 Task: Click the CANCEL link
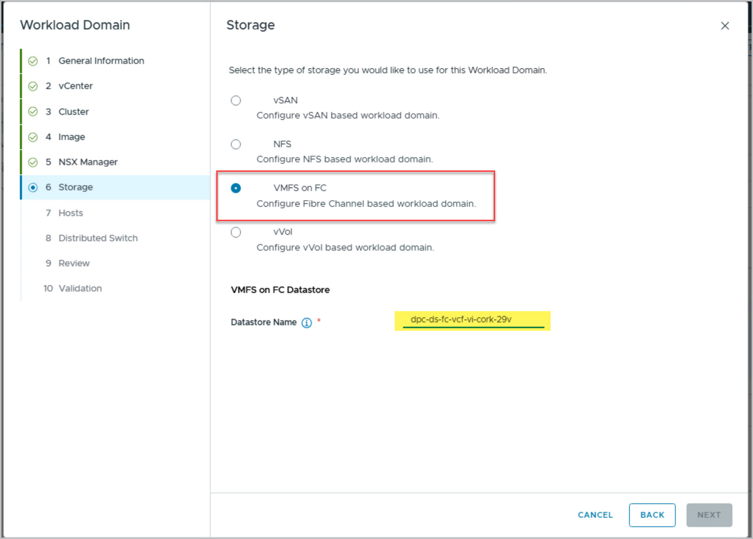click(x=595, y=515)
